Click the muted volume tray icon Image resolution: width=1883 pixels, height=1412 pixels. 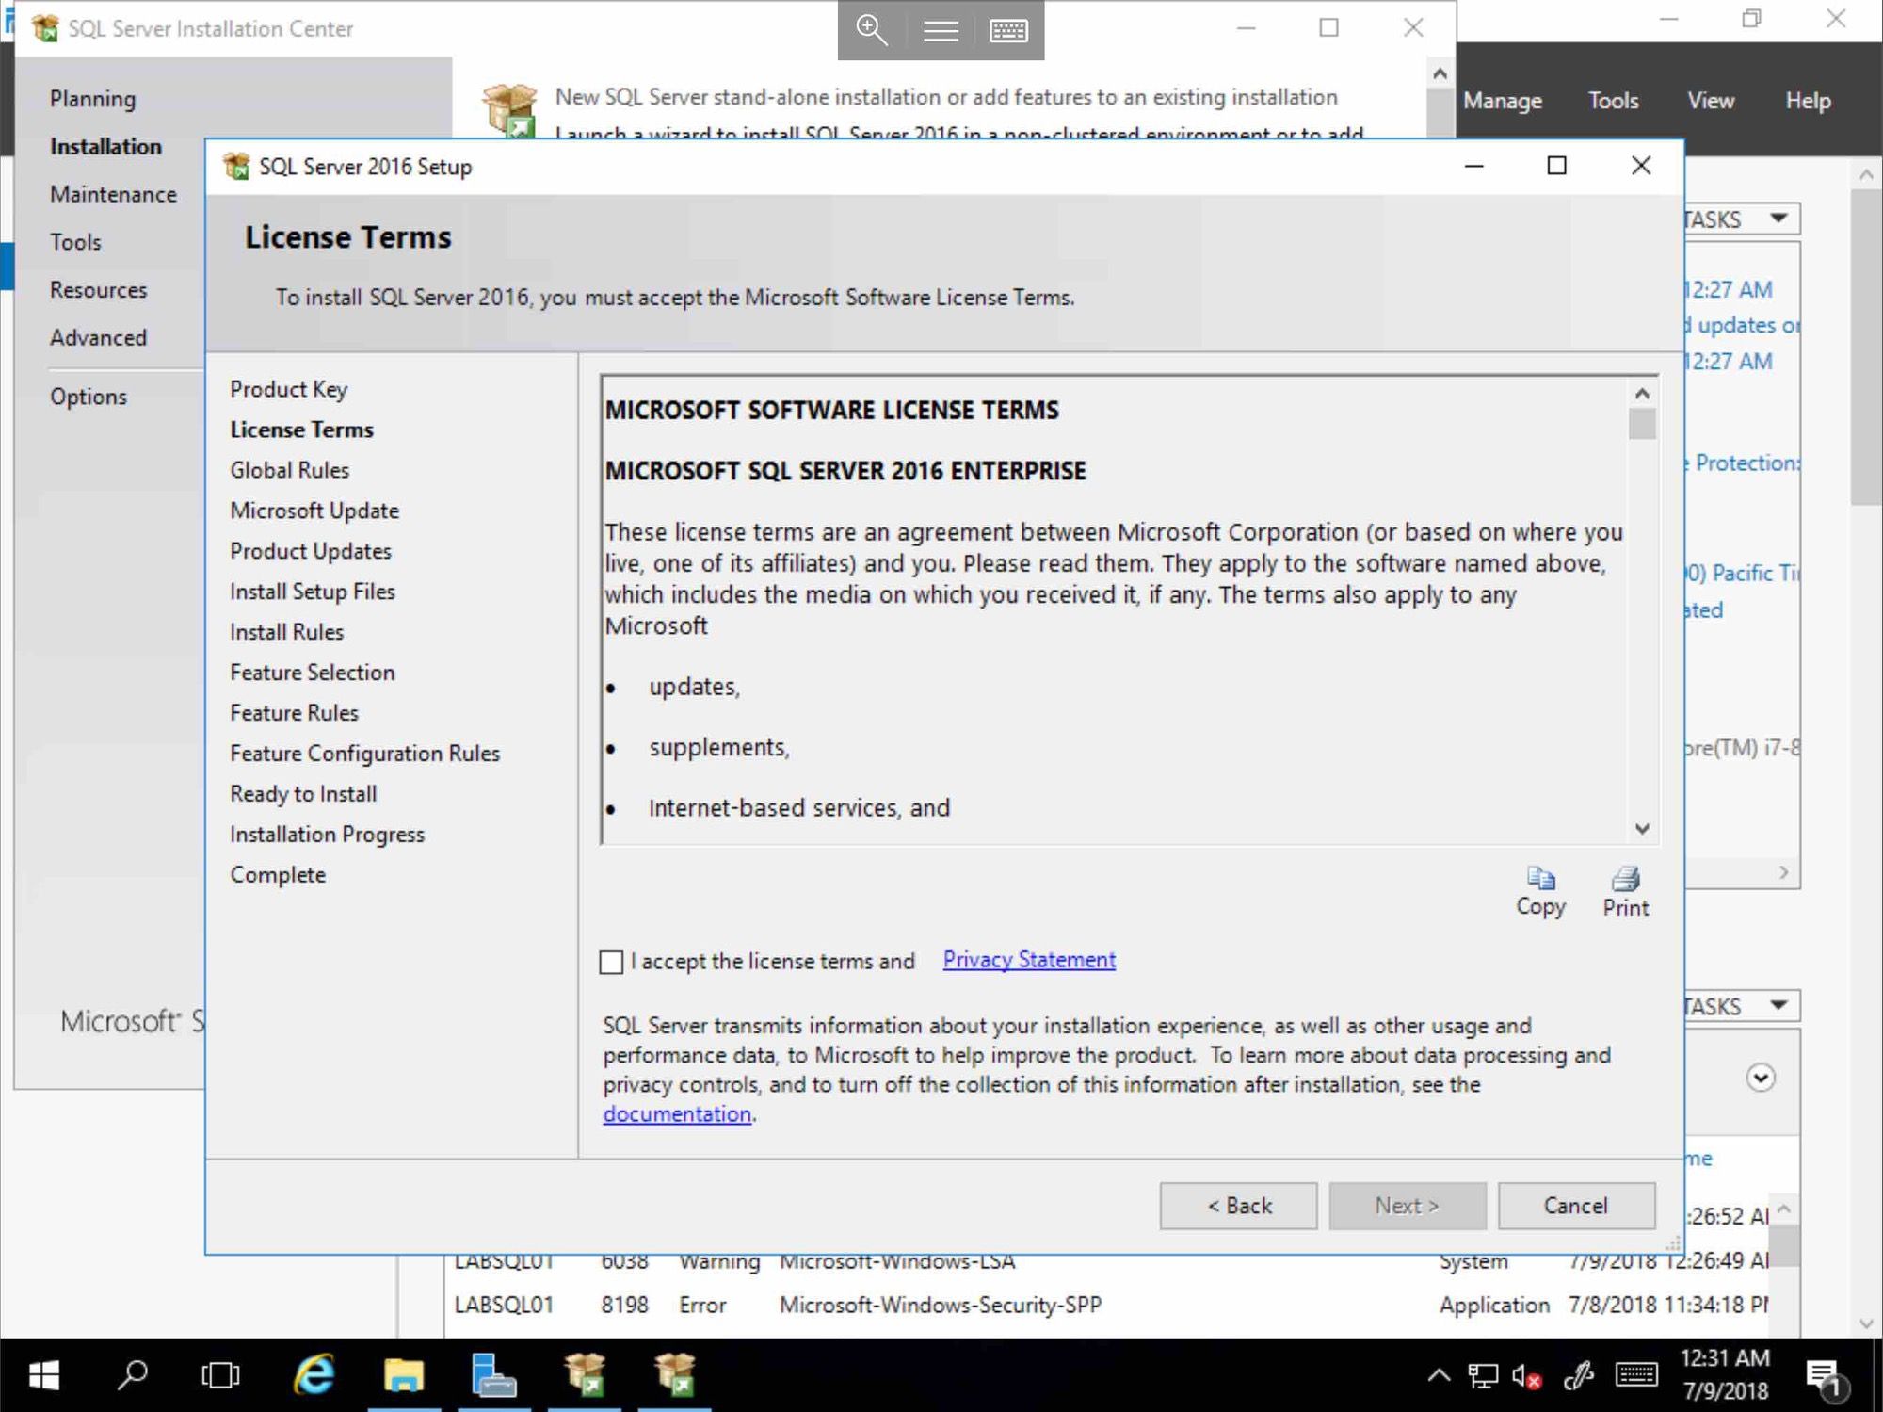coord(1526,1376)
